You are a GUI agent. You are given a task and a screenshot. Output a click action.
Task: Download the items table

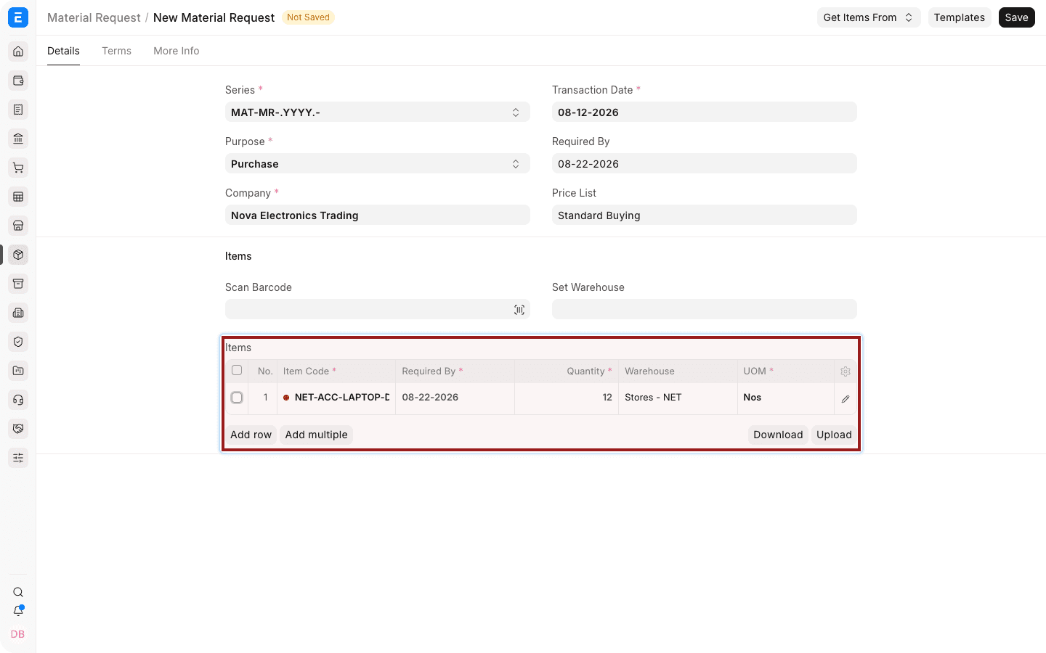click(778, 435)
